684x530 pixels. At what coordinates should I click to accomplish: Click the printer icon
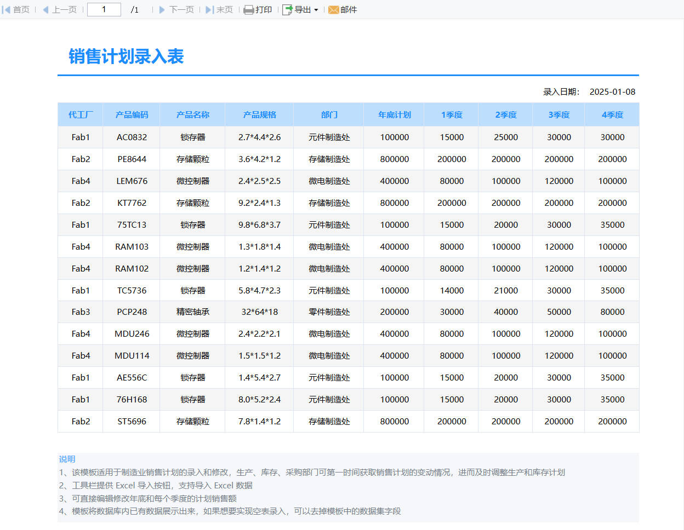tap(249, 10)
